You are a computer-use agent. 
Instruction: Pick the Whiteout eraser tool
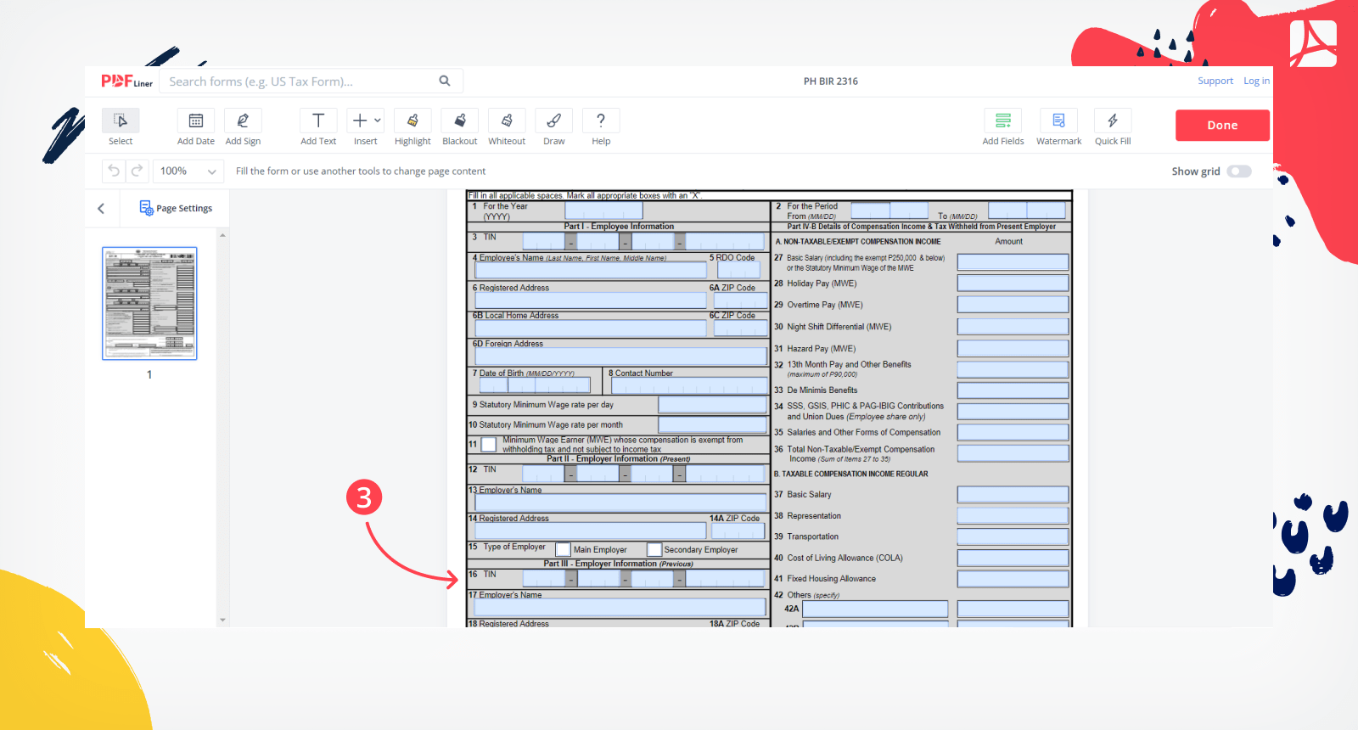[507, 121]
